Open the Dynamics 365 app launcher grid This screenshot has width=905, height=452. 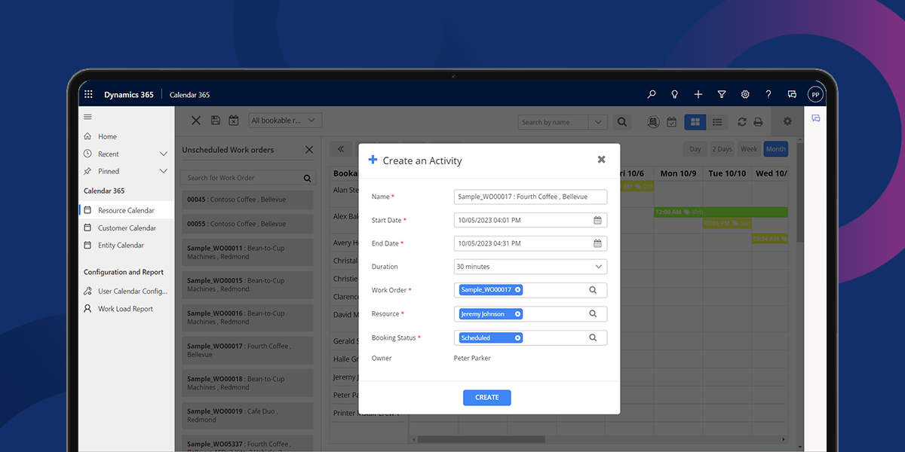[x=88, y=95]
